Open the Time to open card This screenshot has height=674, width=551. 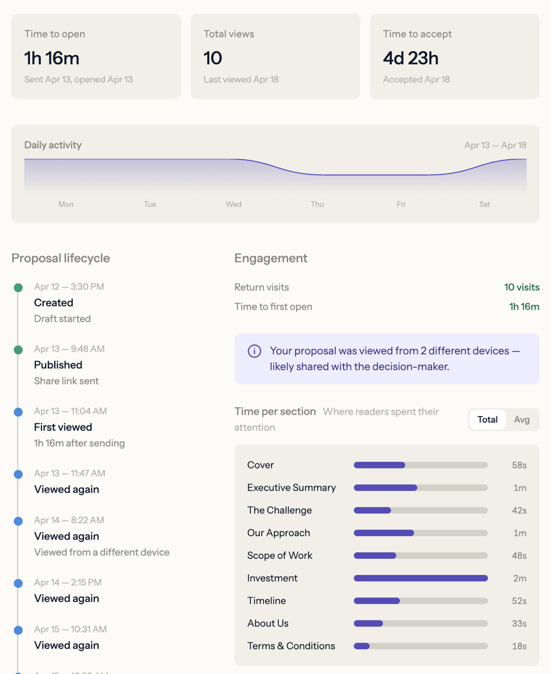tap(96, 57)
